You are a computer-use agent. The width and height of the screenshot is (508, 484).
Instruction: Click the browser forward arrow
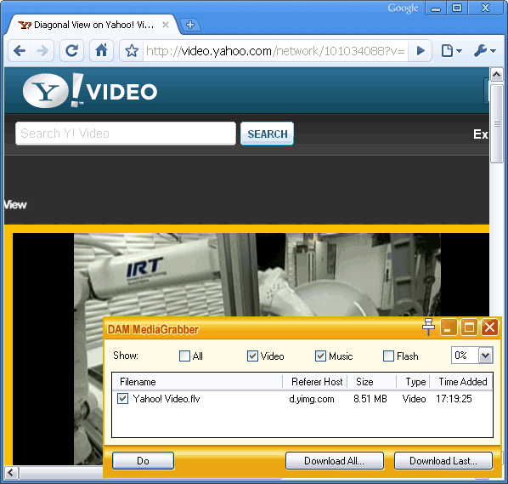[42, 50]
